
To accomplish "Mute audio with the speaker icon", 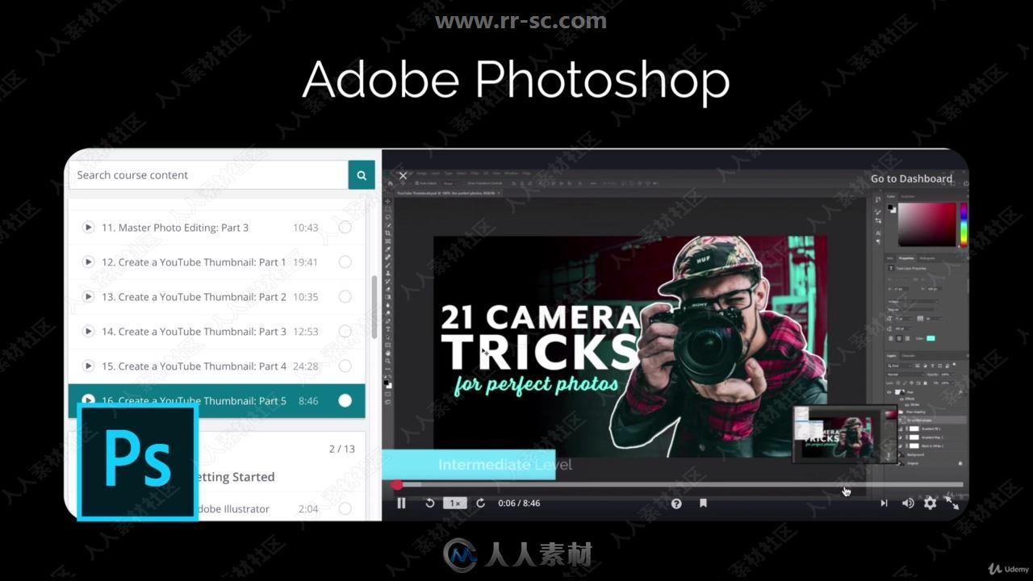I will pyautogui.click(x=907, y=503).
